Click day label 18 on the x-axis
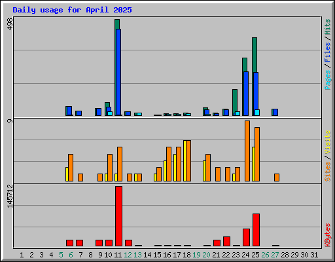 [186, 255]
